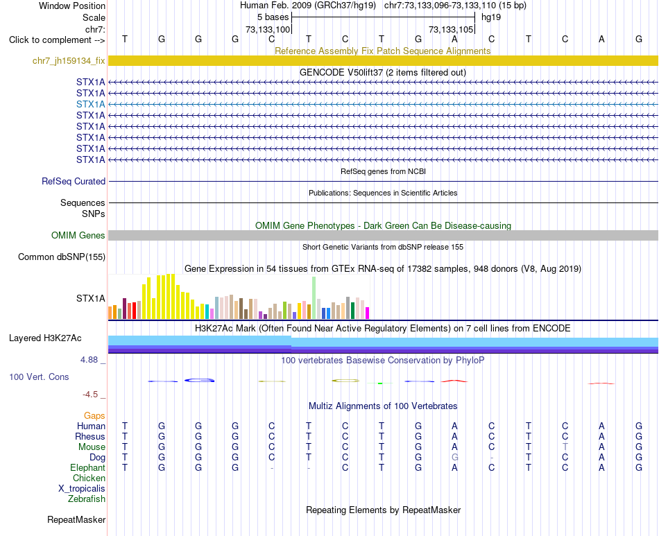Select the Mouse species label
The image size is (659, 536).
coord(92,447)
